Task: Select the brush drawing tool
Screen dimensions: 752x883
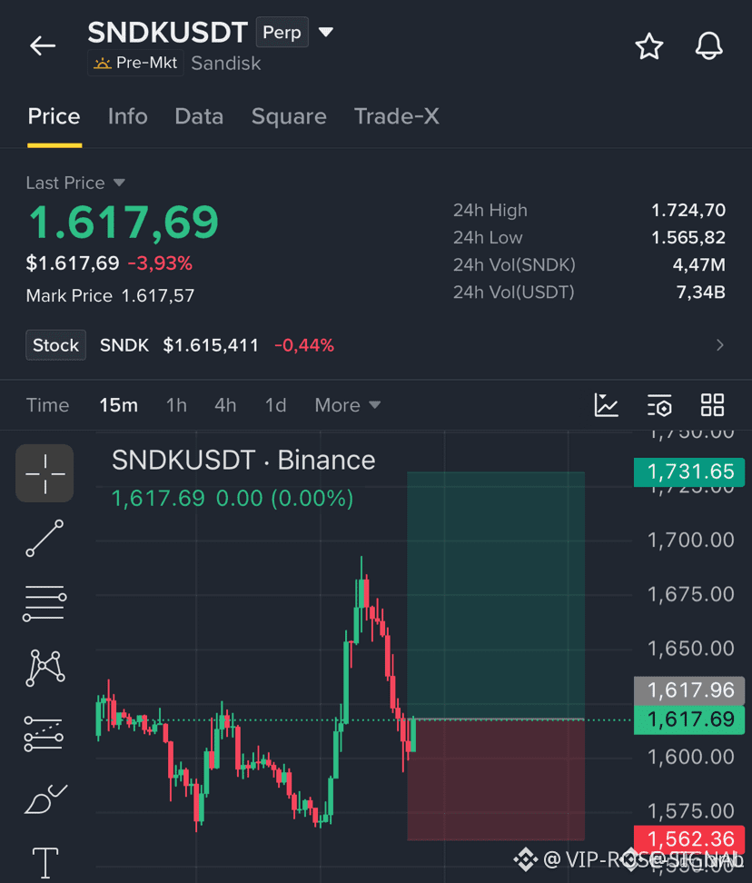Action: point(45,799)
